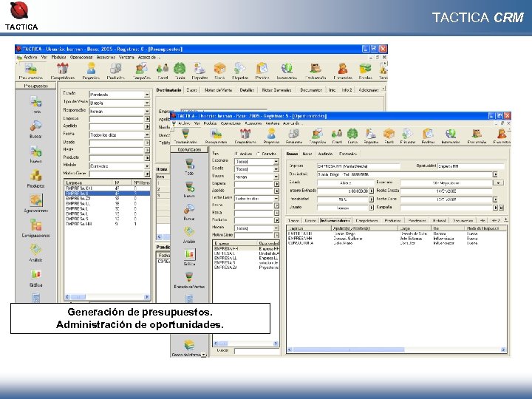
Task: Click Agrupaciones in the Presupuestos sidebar
Action: [x=35, y=203]
